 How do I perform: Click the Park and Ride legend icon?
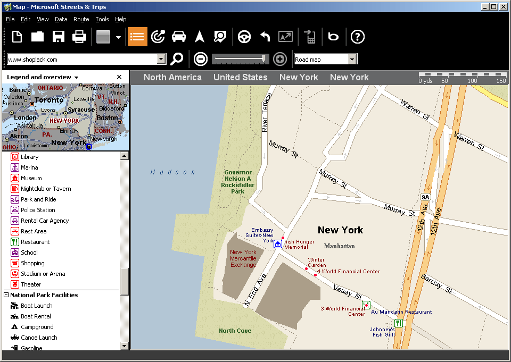(x=15, y=199)
